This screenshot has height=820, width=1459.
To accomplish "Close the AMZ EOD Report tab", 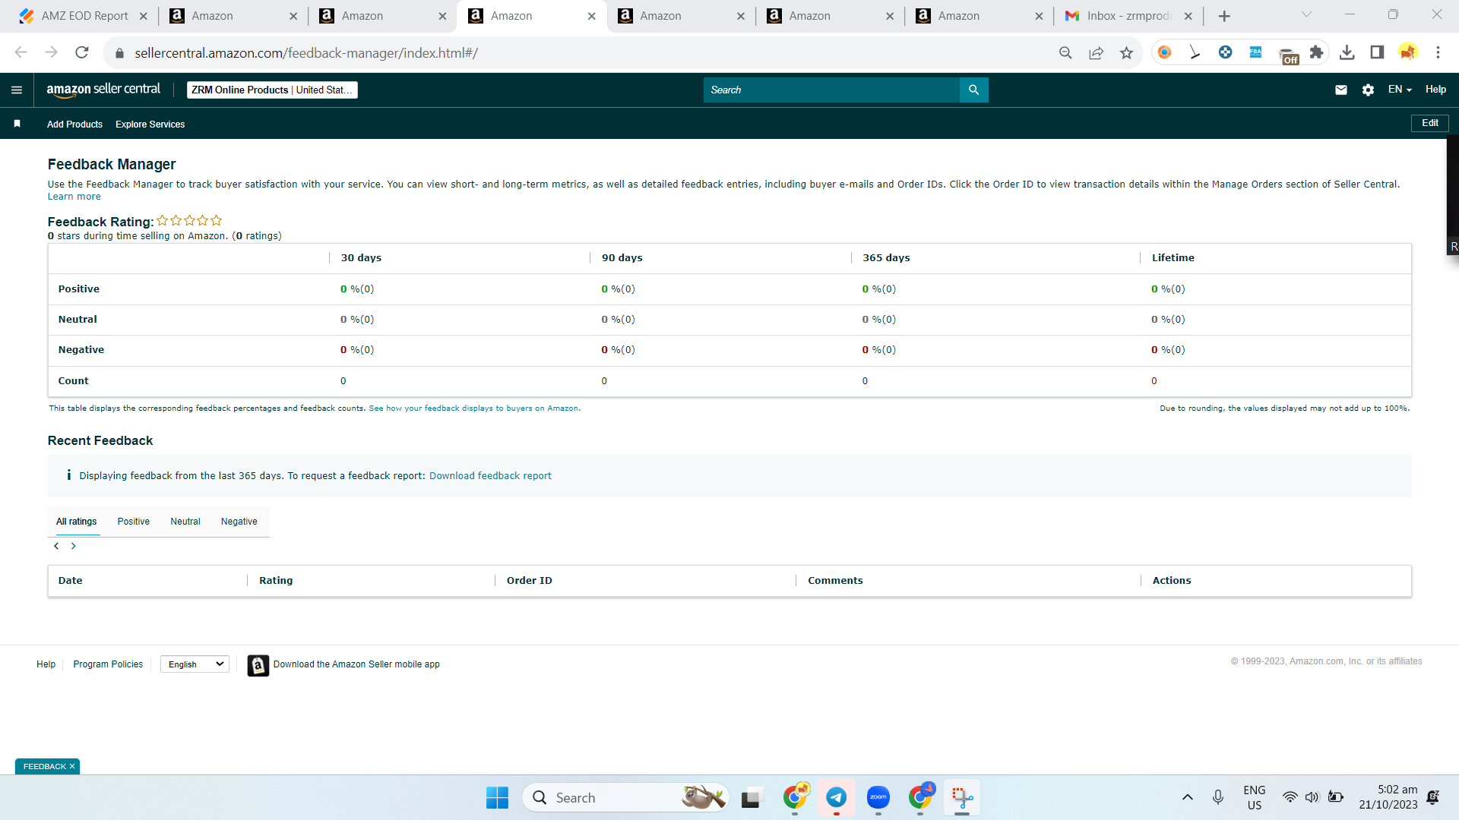I will click(143, 16).
